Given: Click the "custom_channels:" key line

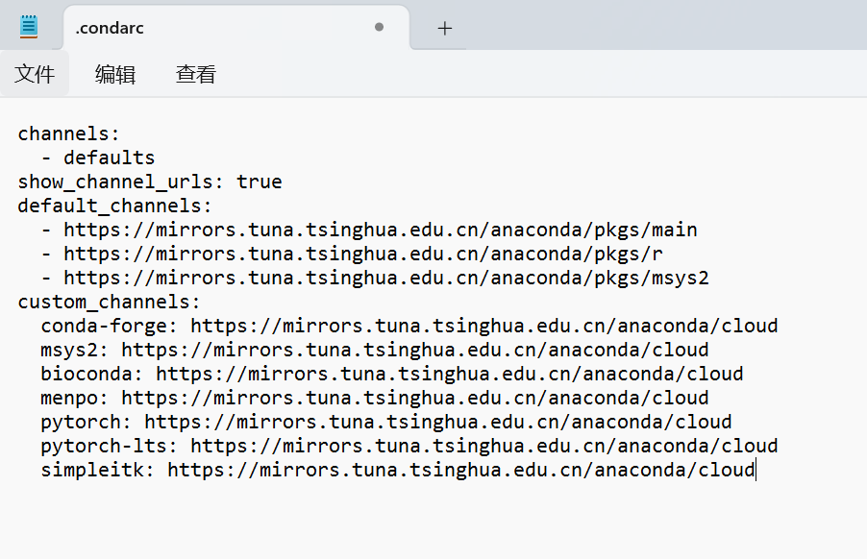Looking at the screenshot, I should point(110,302).
